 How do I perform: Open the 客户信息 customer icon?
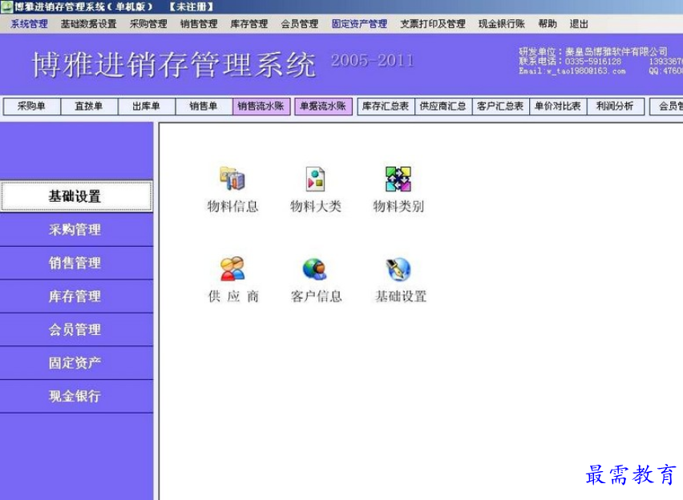coord(315,268)
